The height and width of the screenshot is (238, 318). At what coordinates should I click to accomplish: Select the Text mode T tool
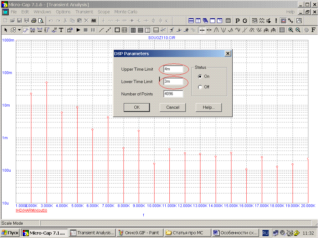(x=61, y=30)
